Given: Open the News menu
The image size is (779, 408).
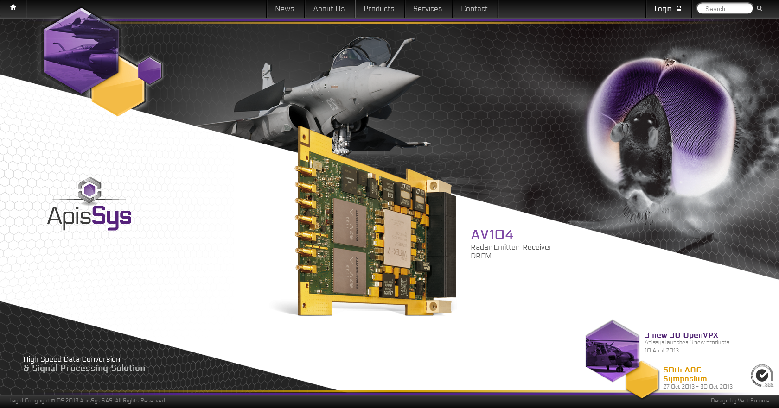Looking at the screenshot, I should tap(285, 9).
